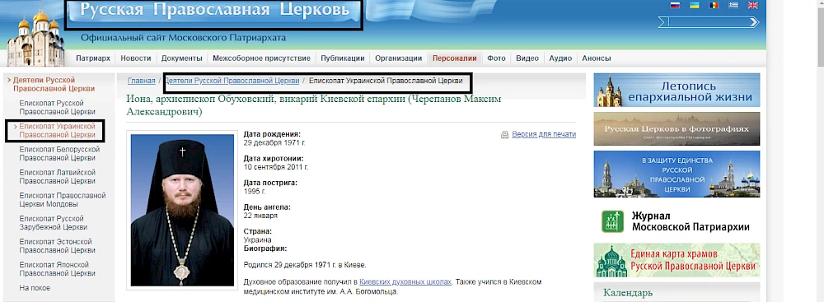Open Единая карта храмов banner
Viewport: 824px width, 302px height.
click(677, 259)
